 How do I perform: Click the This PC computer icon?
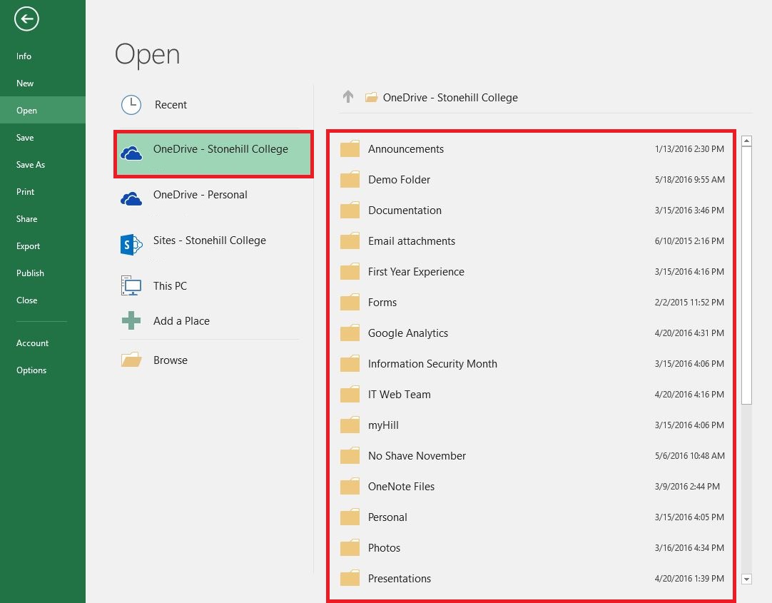131,285
